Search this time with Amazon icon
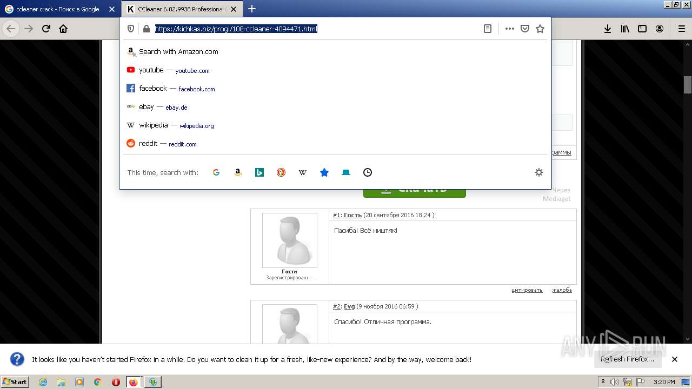This screenshot has width=692, height=389. 238,172
